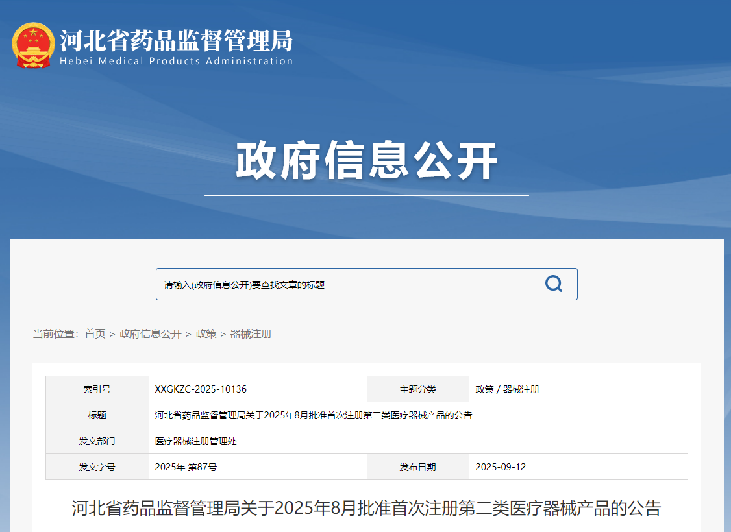Click the magnifier search icon

(x=553, y=284)
